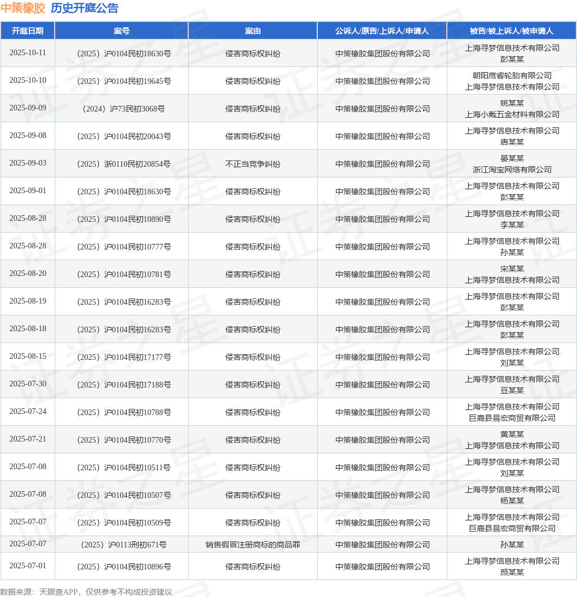This screenshot has width=577, height=597.
Task: Select the 案号 column header
Action: click(x=122, y=31)
